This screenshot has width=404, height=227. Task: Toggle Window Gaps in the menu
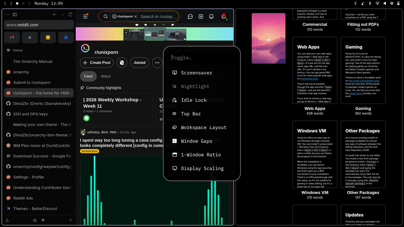[202, 141]
